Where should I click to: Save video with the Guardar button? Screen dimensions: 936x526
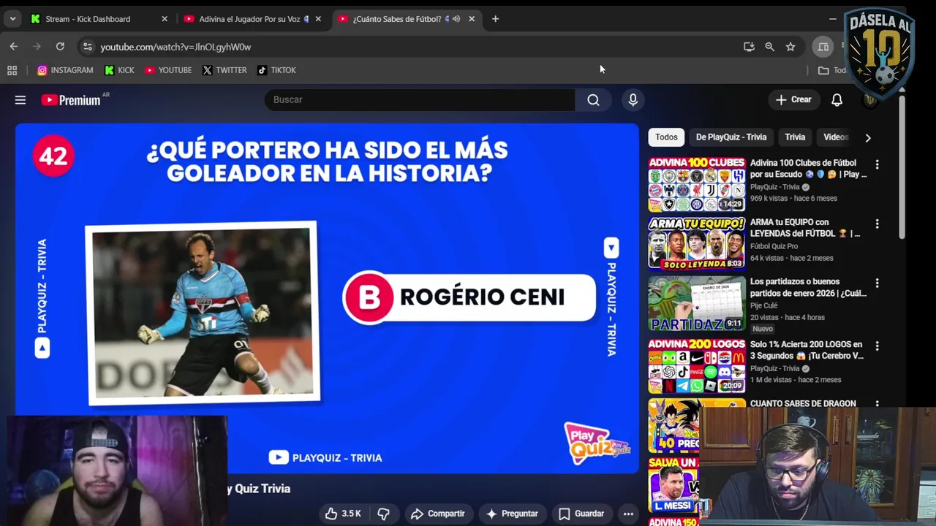coord(581,514)
